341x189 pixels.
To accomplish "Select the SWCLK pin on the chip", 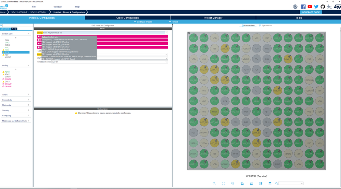I will click(x=288, y=38).
